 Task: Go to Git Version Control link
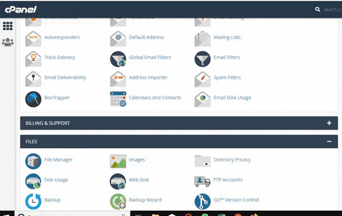236,200
